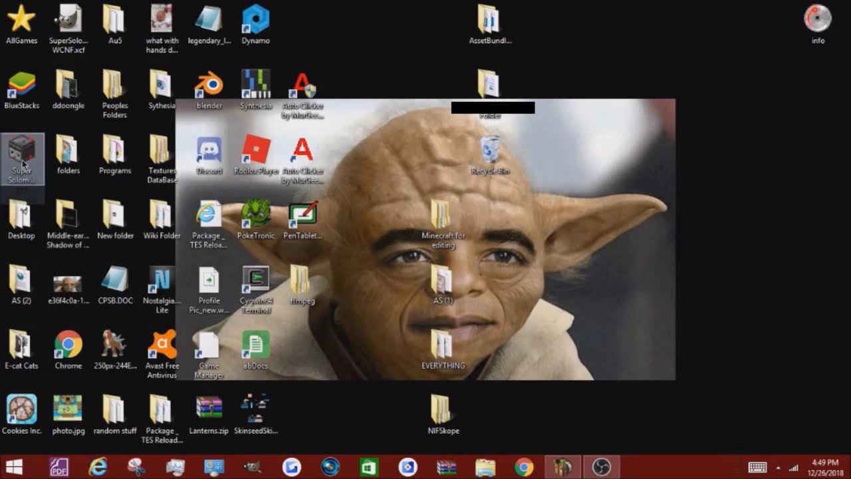
Task: Open the NIFSkope folder
Action: point(443,416)
